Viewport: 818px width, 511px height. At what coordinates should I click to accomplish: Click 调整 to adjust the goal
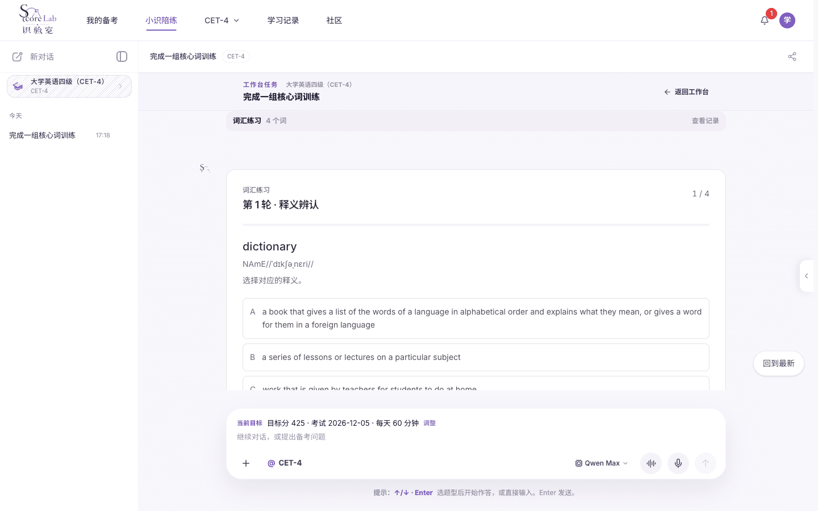429,423
